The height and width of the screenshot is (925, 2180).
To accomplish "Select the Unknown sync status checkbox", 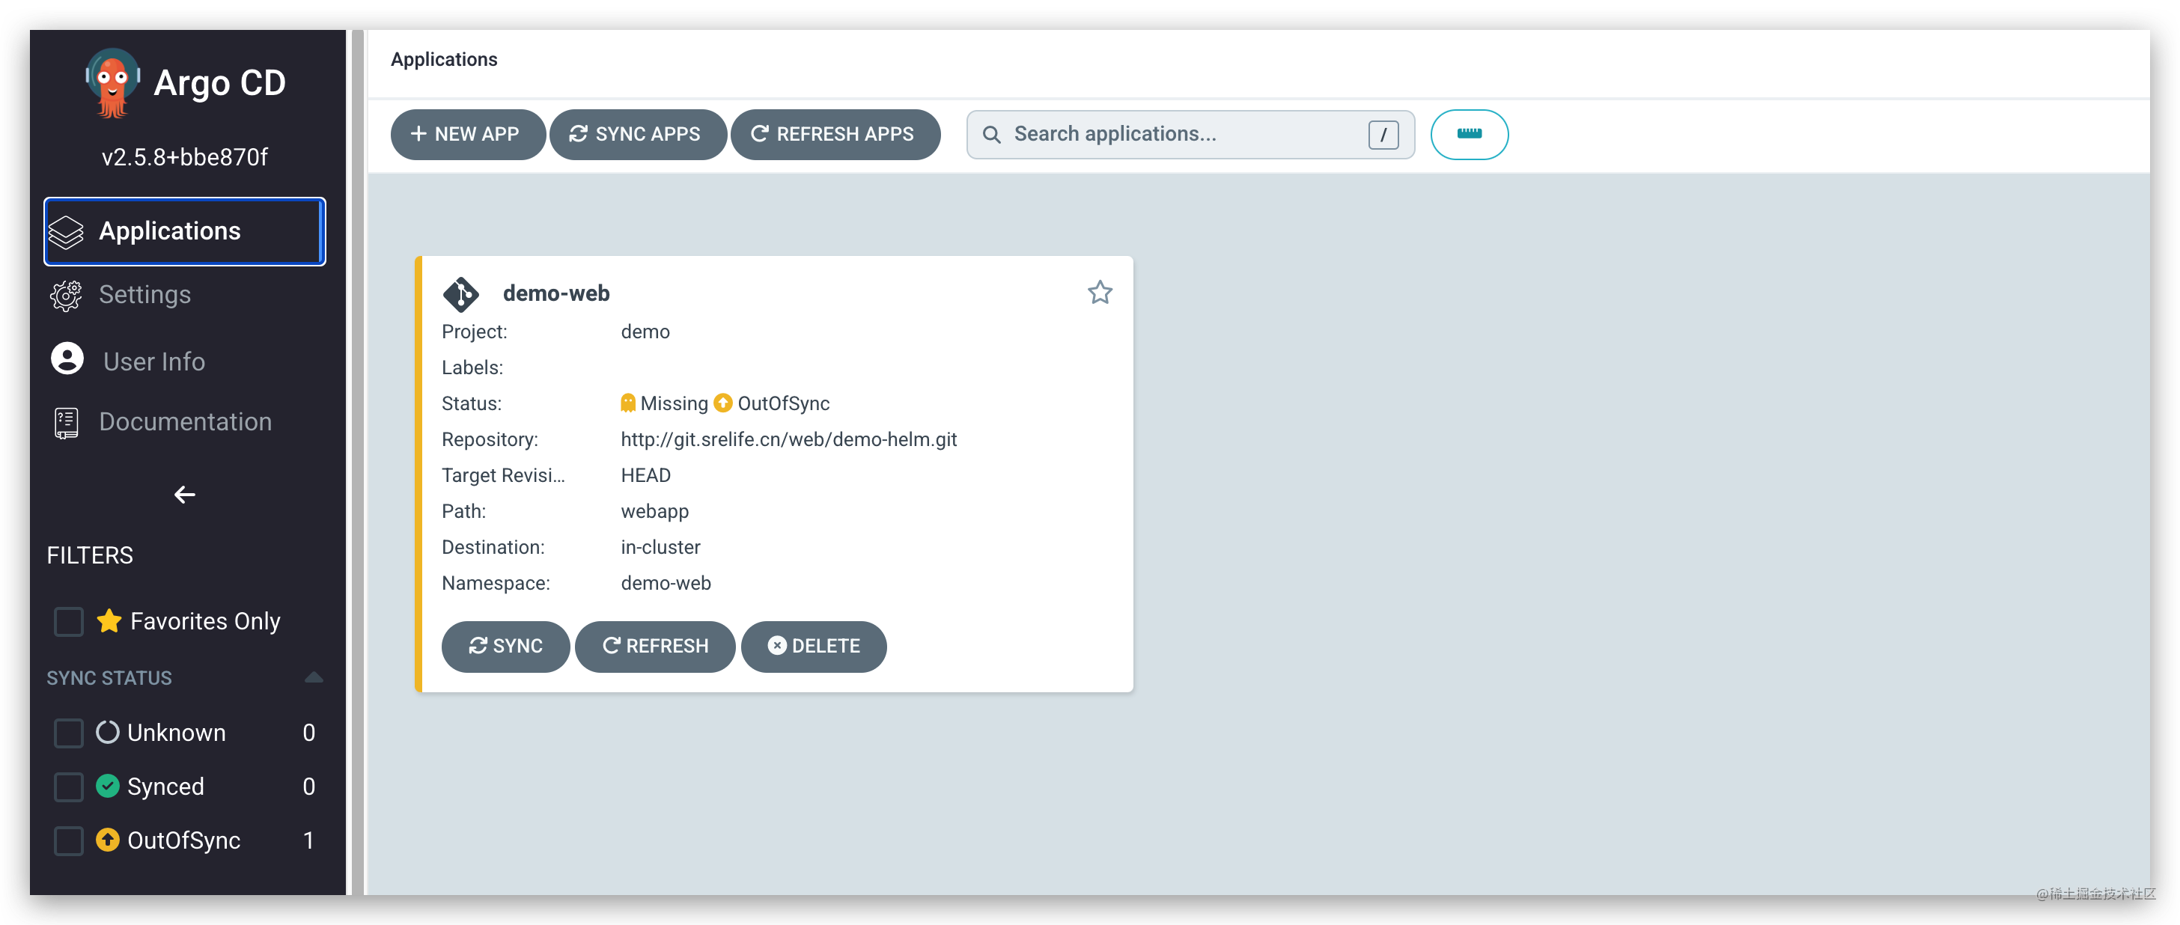I will pyautogui.click(x=69, y=732).
